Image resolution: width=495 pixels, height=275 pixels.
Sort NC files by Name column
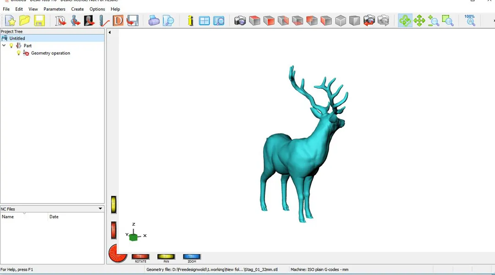point(24,217)
